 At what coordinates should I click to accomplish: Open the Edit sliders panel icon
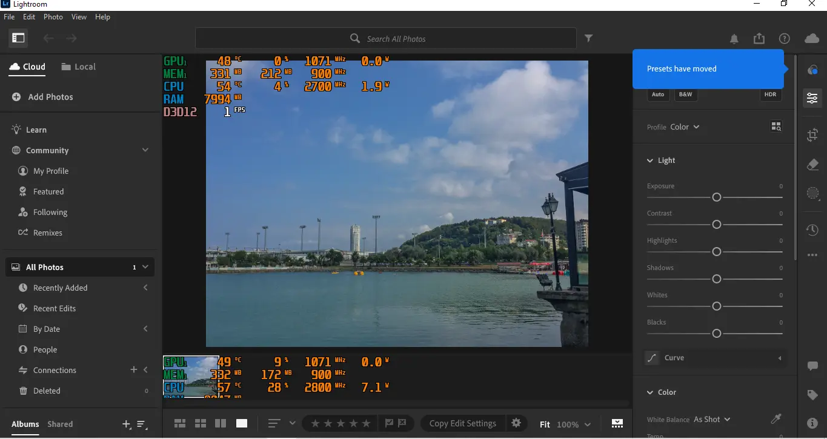(812, 98)
